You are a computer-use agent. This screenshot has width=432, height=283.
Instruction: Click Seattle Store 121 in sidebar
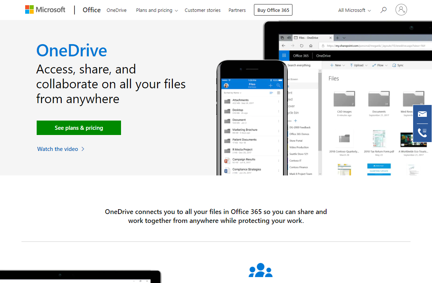[299, 154]
